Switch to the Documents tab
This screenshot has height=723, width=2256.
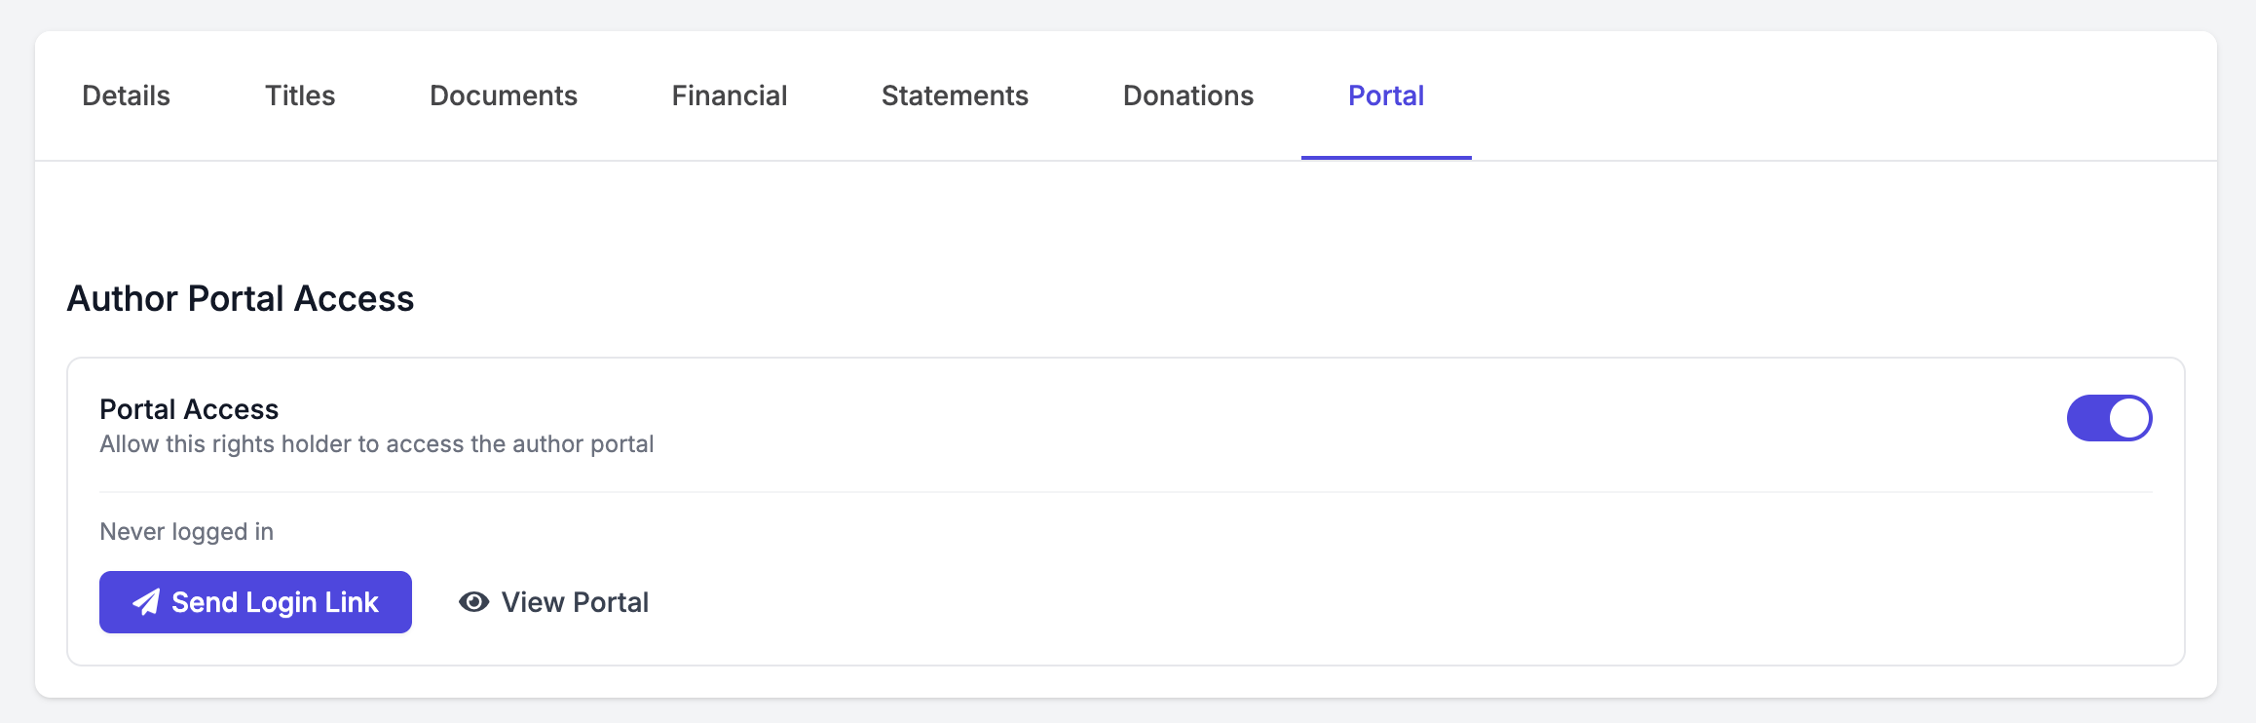[503, 95]
